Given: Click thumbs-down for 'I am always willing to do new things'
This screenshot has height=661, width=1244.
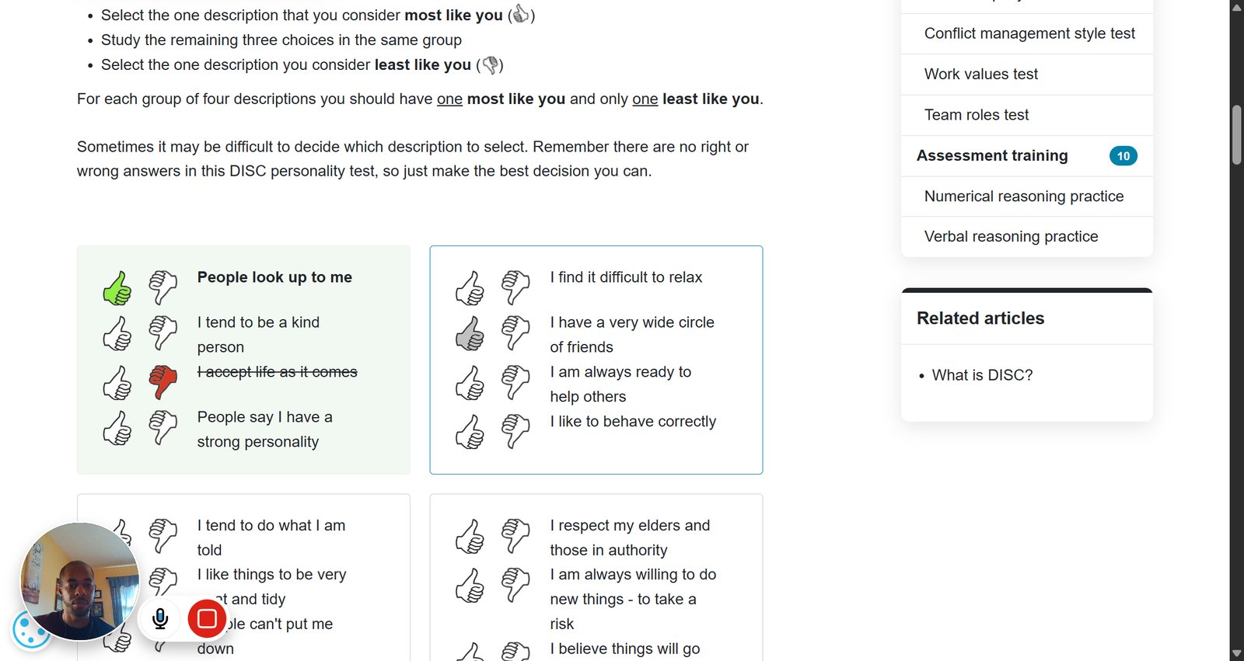Looking at the screenshot, I should click(515, 585).
